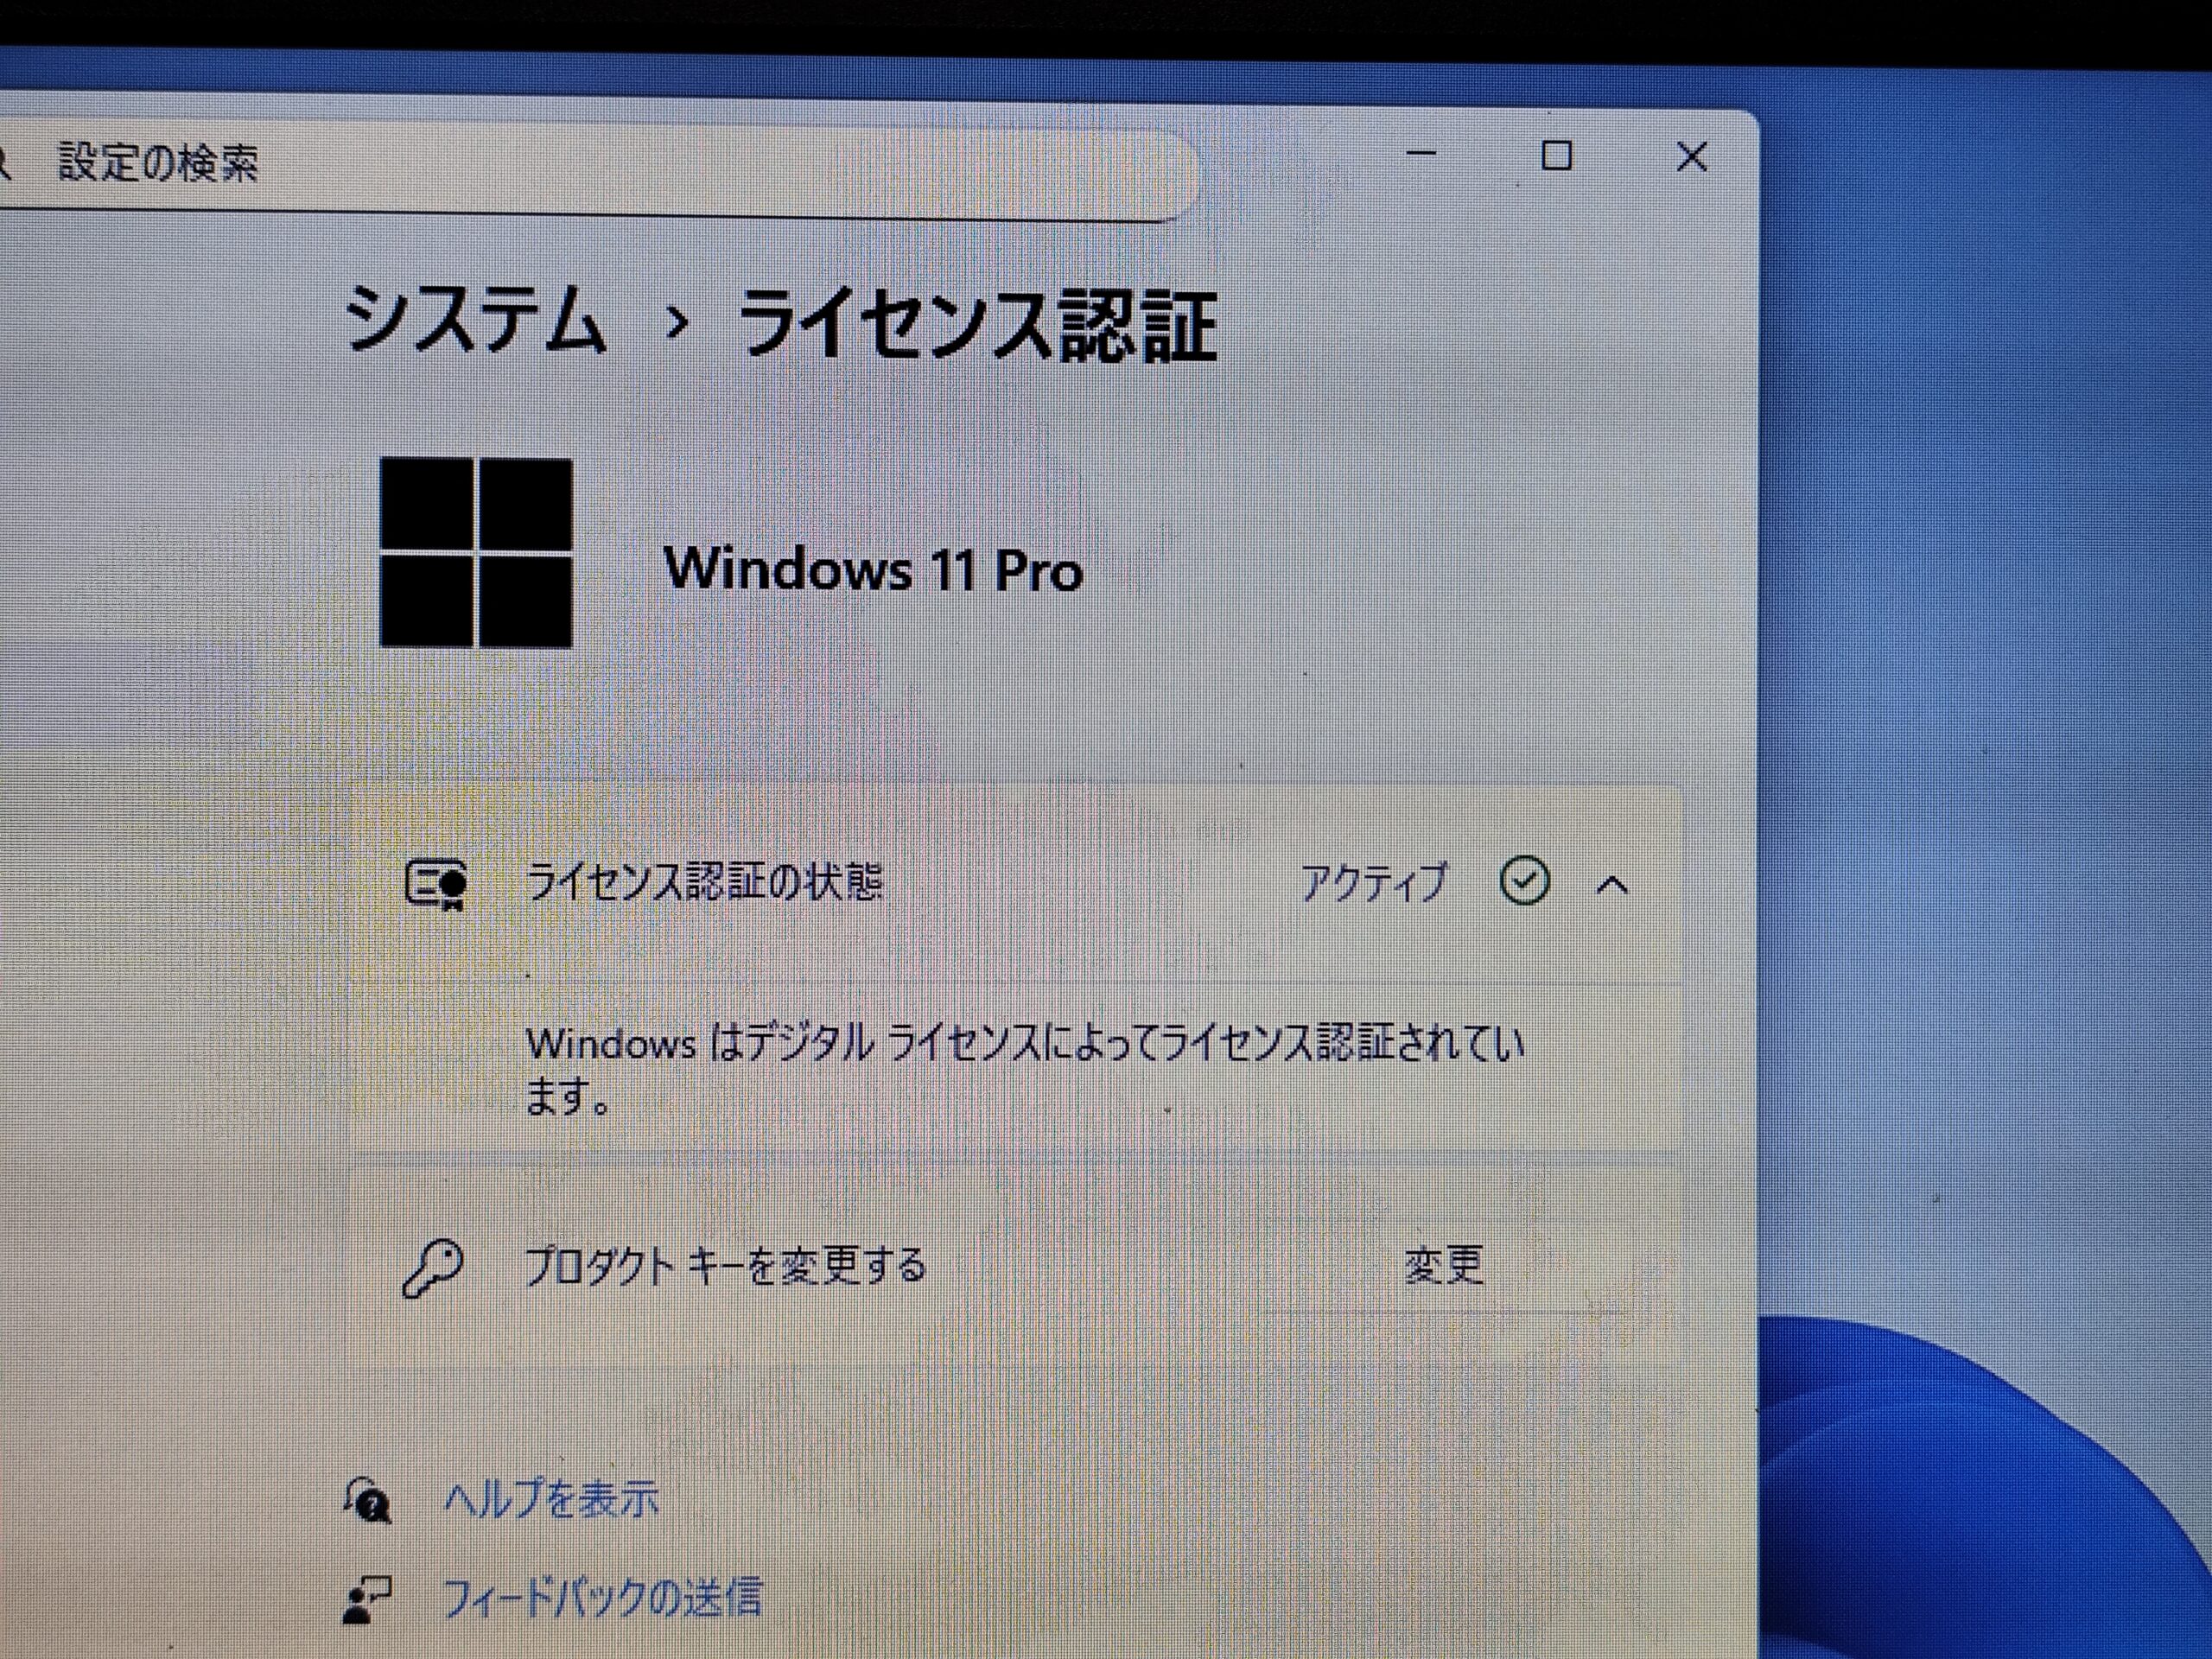Click the green activation checkmark icon

click(x=1524, y=881)
